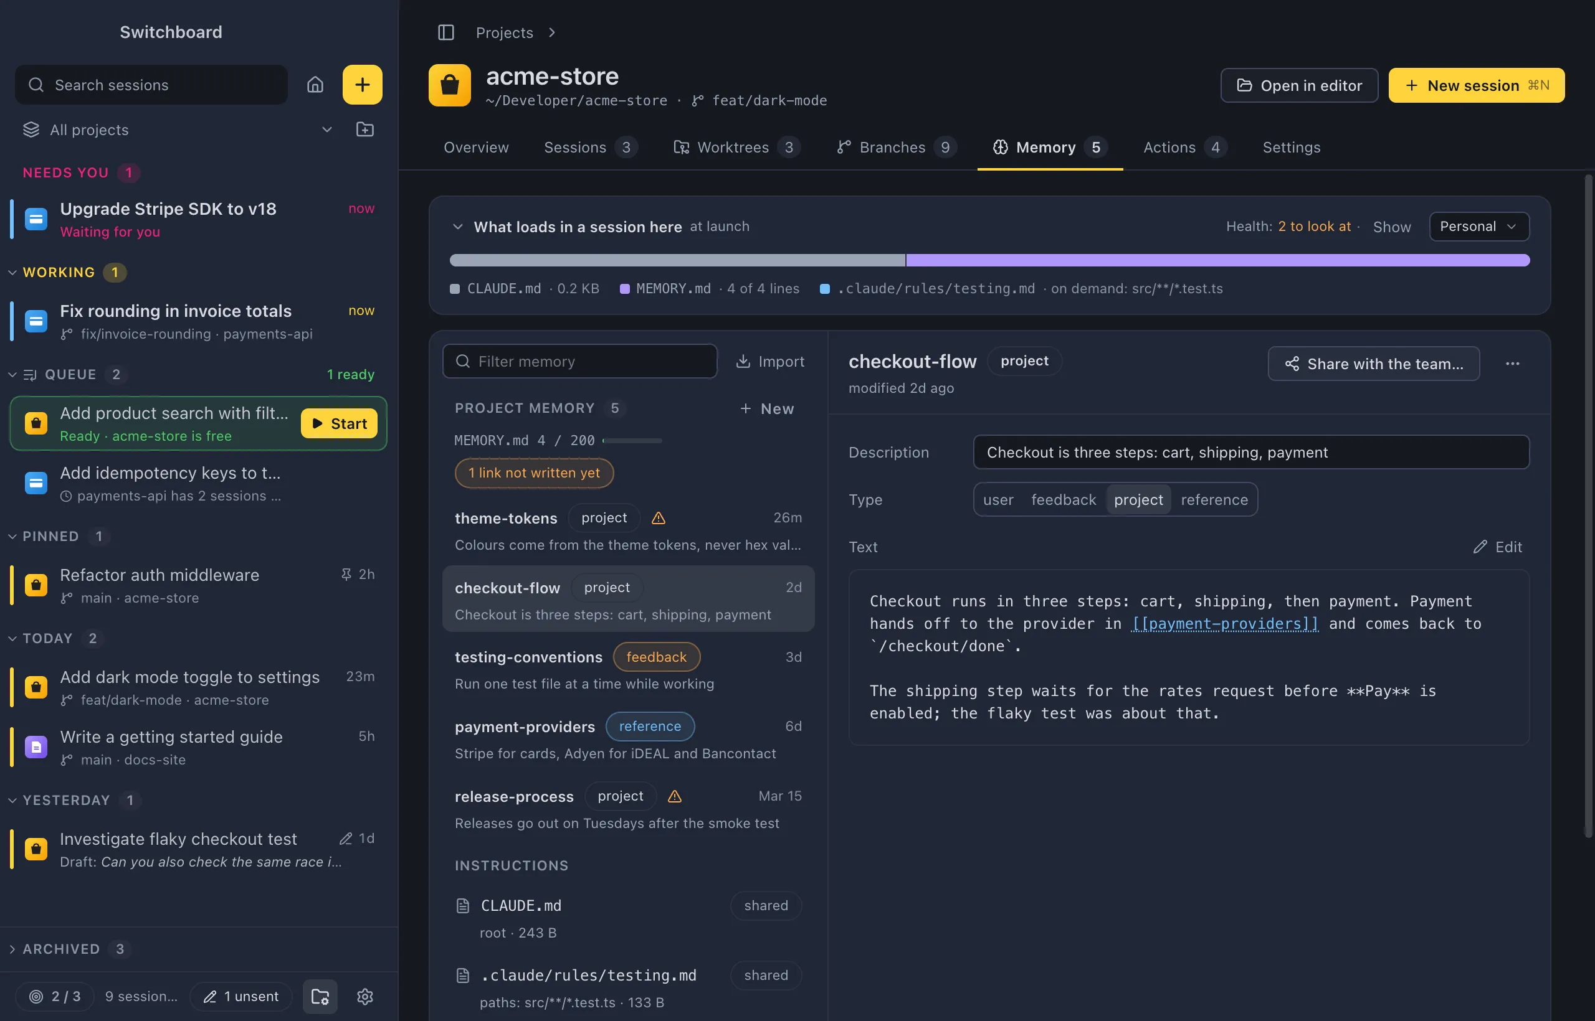Screen dimensions: 1595x1021
Task: Collapse the PINNED section
Action: coord(12,537)
